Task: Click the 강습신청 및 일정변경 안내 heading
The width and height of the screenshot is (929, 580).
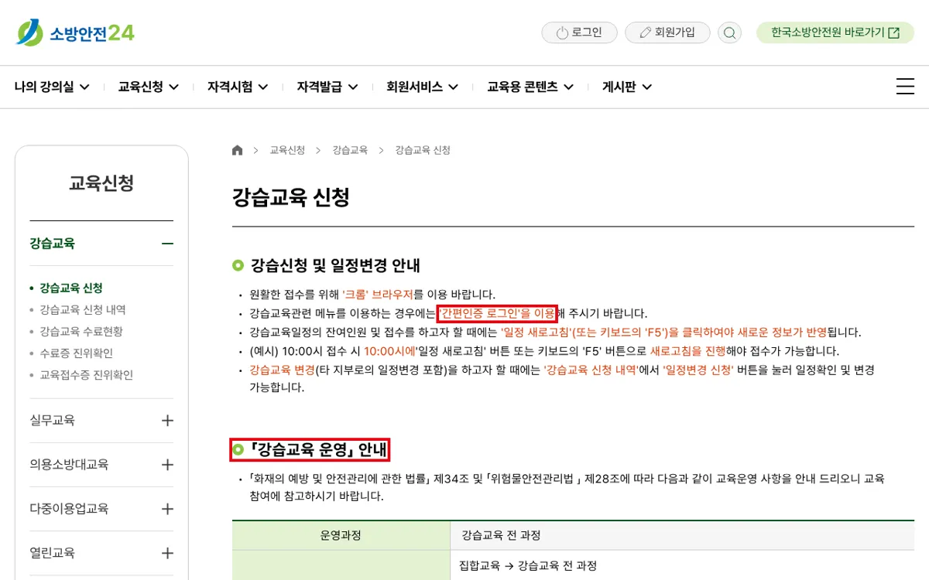Action: (x=335, y=265)
